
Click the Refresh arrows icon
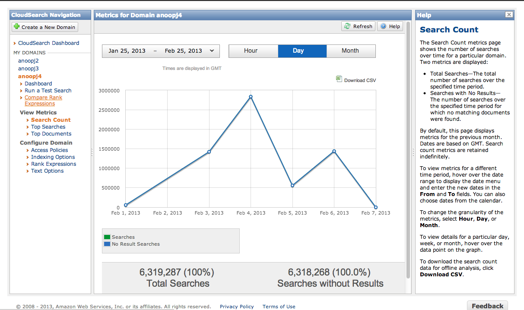point(347,26)
